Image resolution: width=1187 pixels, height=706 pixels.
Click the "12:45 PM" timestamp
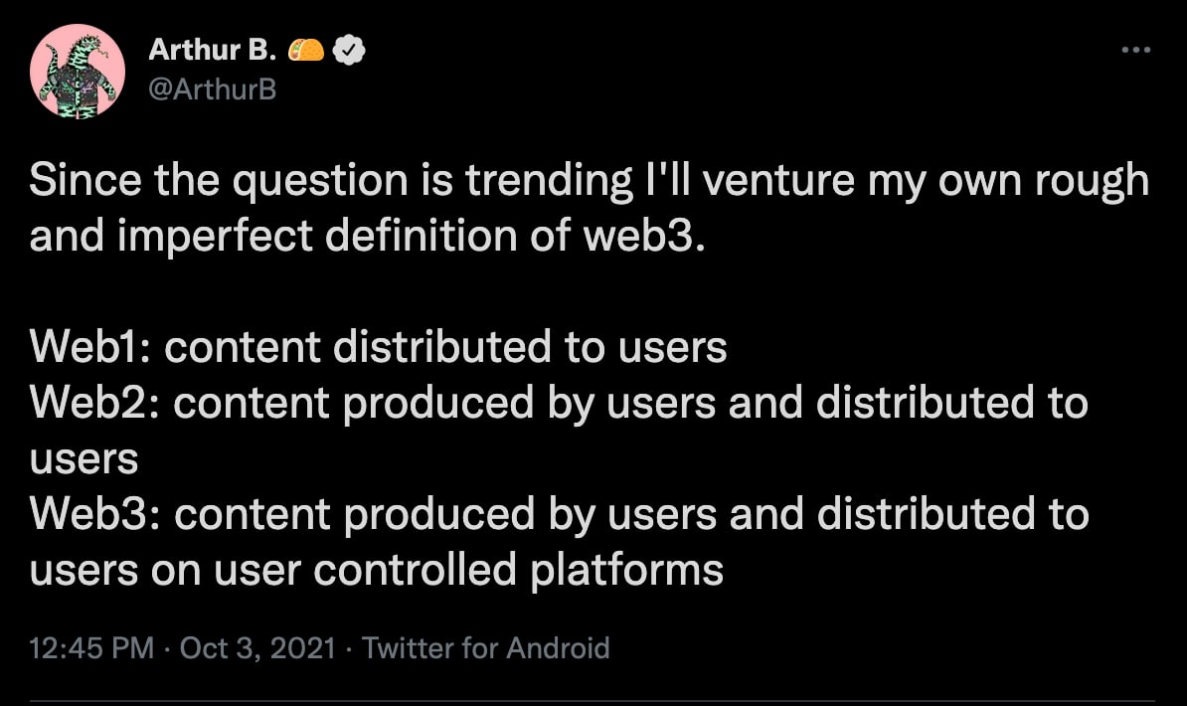tap(91, 647)
